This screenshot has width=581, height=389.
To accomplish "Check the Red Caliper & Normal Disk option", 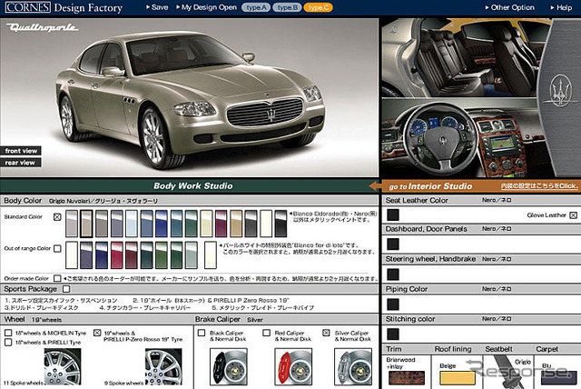I will pyautogui.click(x=266, y=333).
